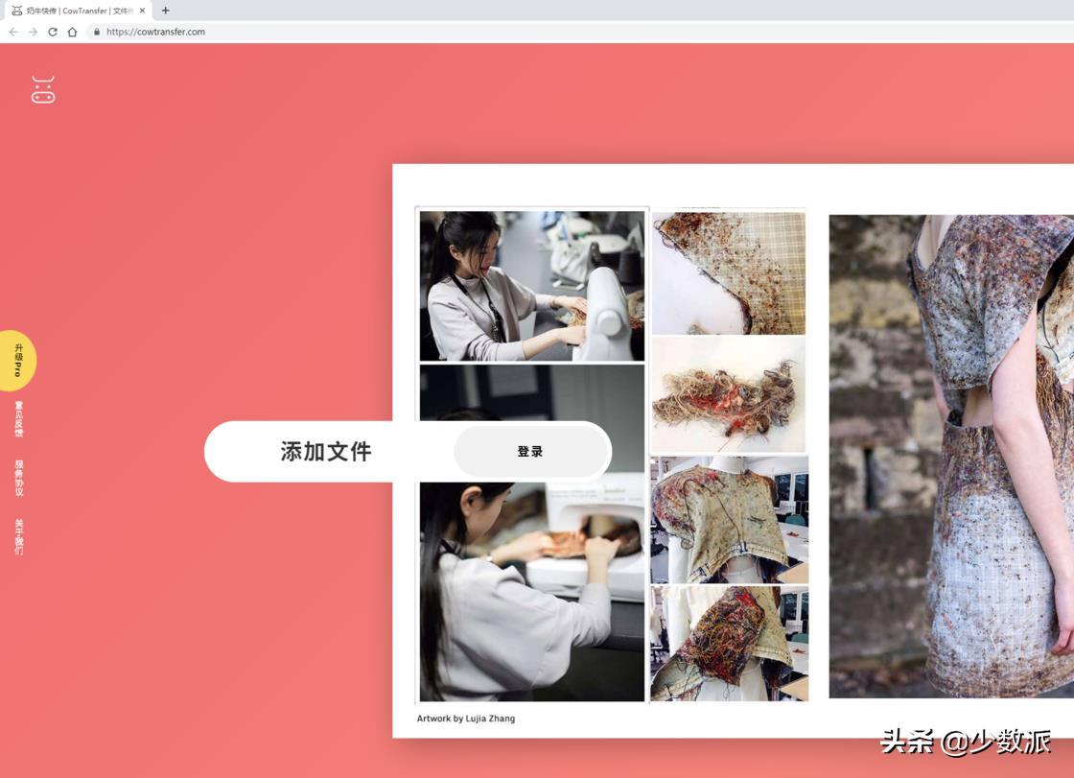The width and height of the screenshot is (1074, 778).
Task: Click the yellow 升级Pro upgrade badge
Action: coord(17,361)
